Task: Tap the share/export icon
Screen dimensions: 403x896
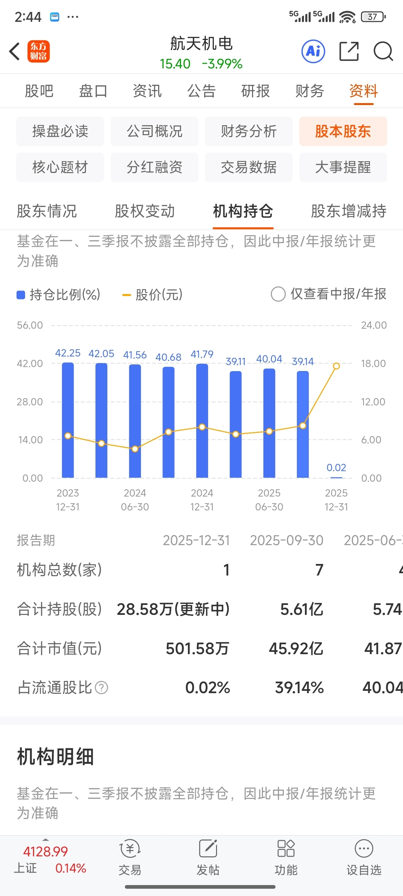Action: 349,52
